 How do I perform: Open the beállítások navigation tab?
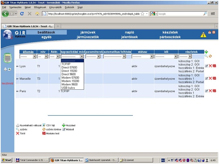46,32
